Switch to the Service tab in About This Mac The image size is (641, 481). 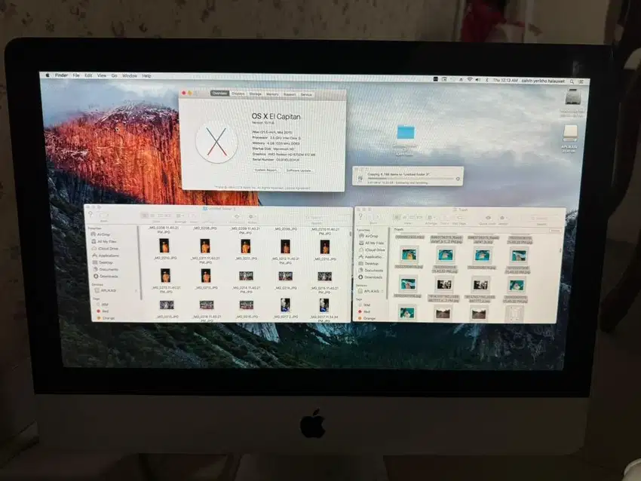[306, 94]
